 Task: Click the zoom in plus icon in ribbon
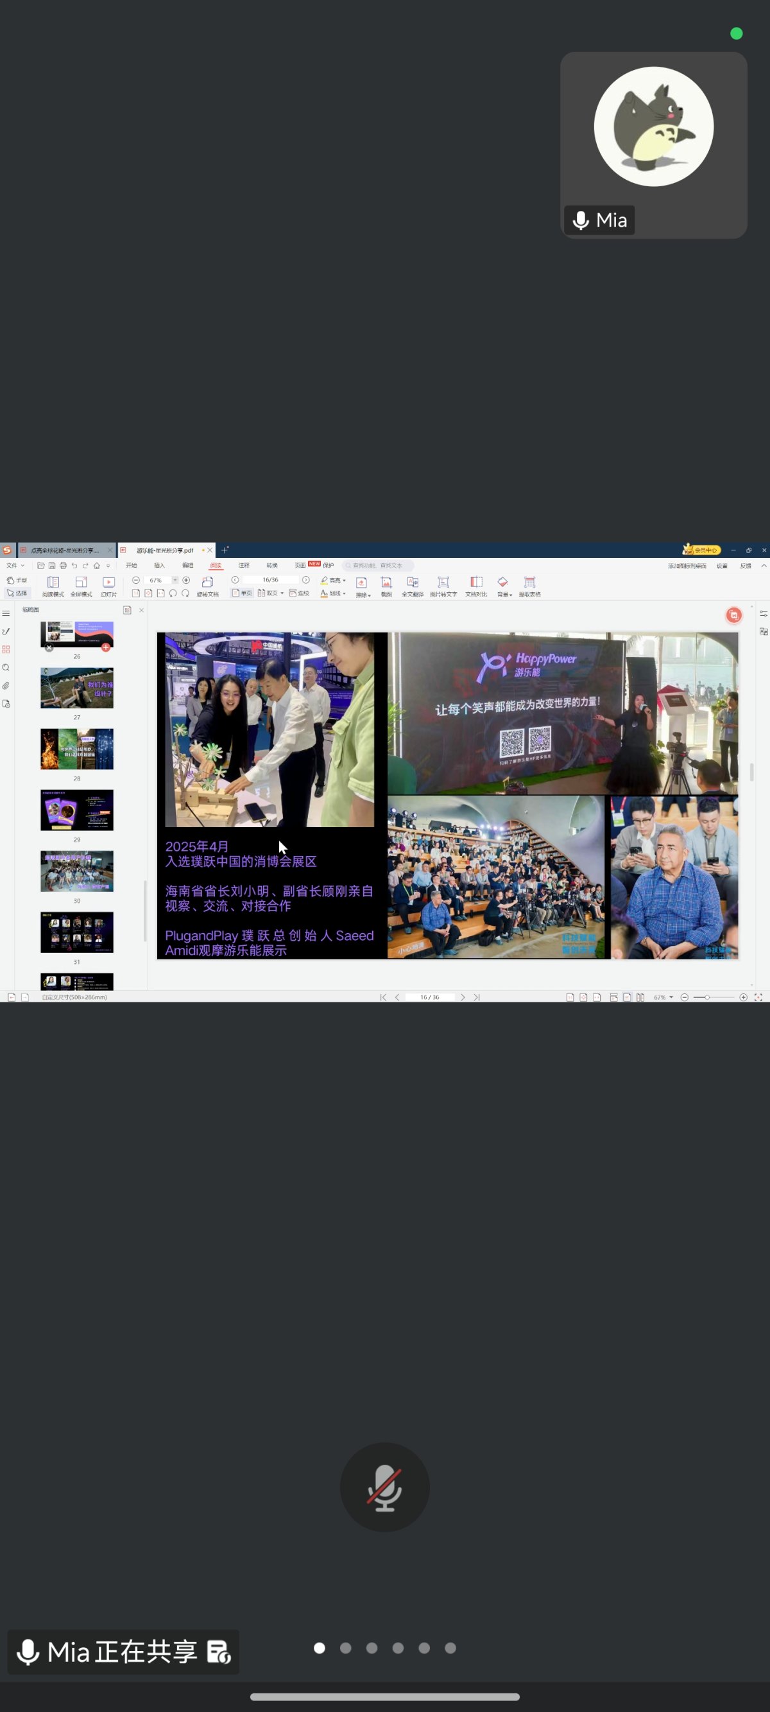[186, 581]
